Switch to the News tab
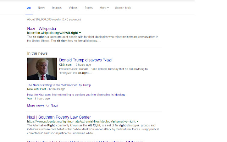The height and width of the screenshot is (142, 227). [x=41, y=8]
